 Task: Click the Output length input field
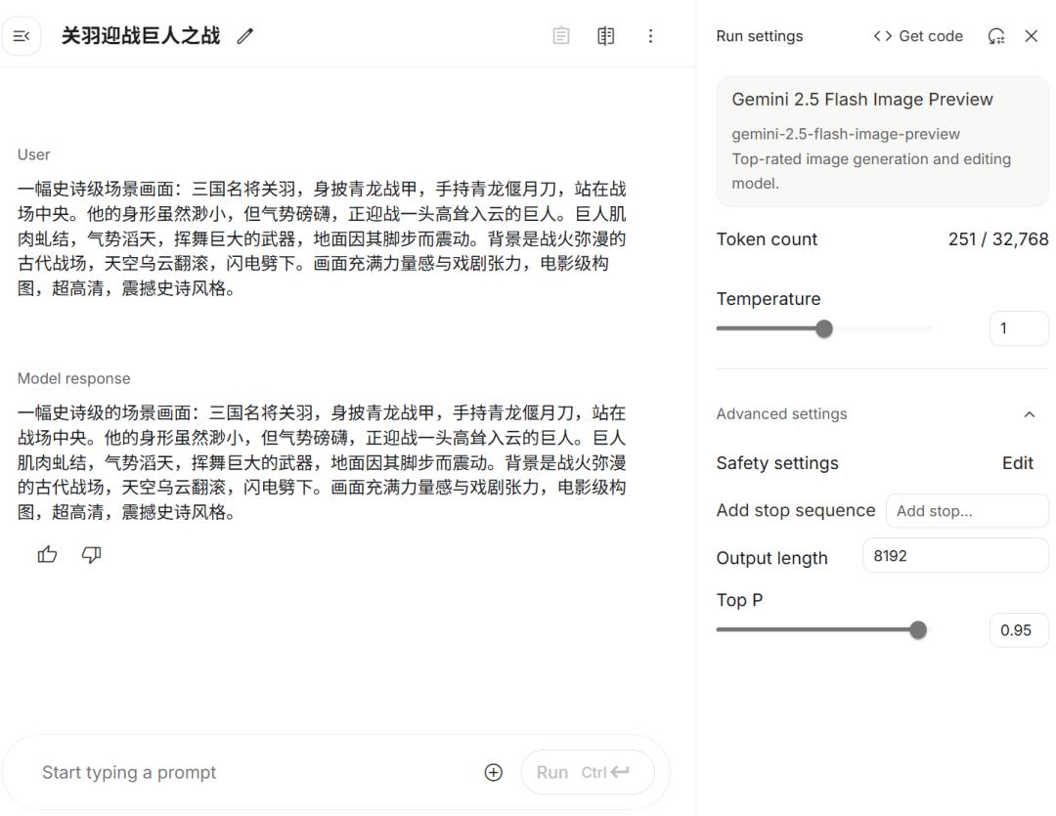click(955, 555)
